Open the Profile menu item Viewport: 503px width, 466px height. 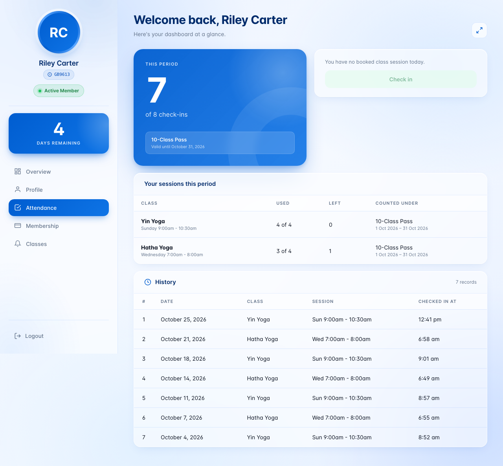pos(59,189)
